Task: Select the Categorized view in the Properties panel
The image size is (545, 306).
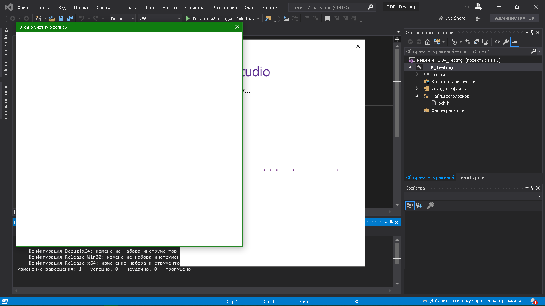Action: pyautogui.click(x=410, y=206)
